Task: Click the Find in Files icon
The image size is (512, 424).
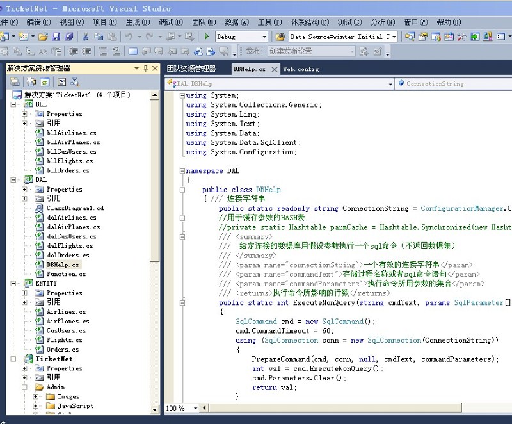Action: coord(280,37)
